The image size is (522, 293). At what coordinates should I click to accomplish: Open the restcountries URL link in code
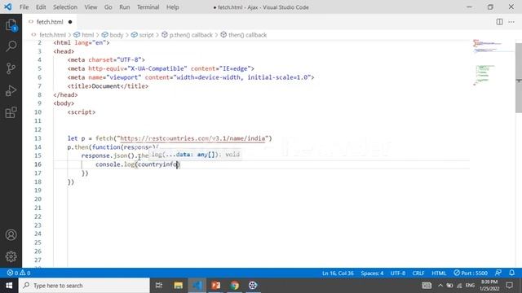[x=192, y=138]
